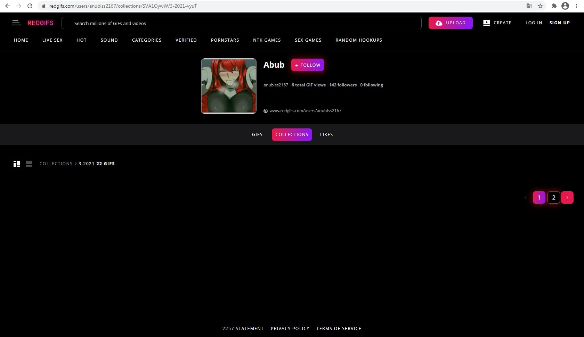Open NTK Games navigation item
The width and height of the screenshot is (584, 337).
[267, 40]
